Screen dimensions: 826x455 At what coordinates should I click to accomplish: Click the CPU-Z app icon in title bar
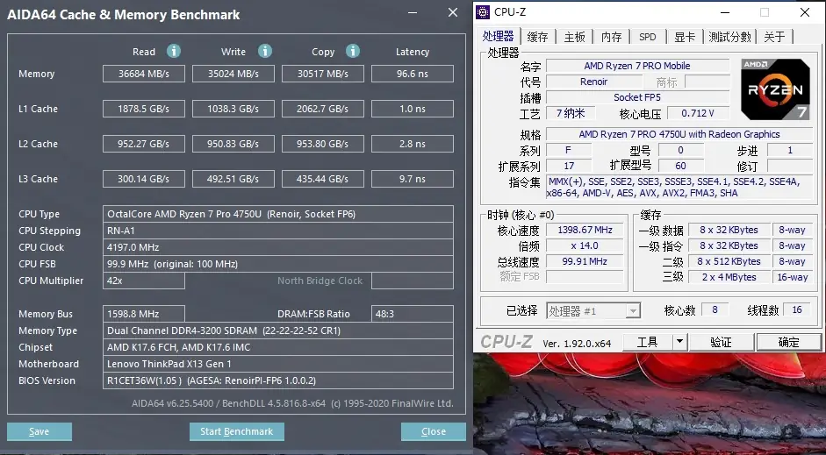(x=483, y=12)
